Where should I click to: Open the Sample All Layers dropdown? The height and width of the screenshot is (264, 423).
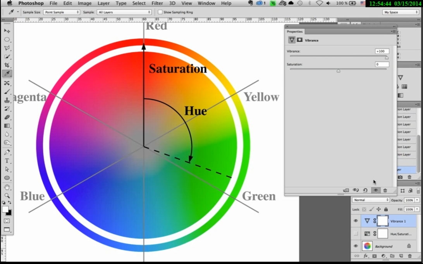[124, 12]
